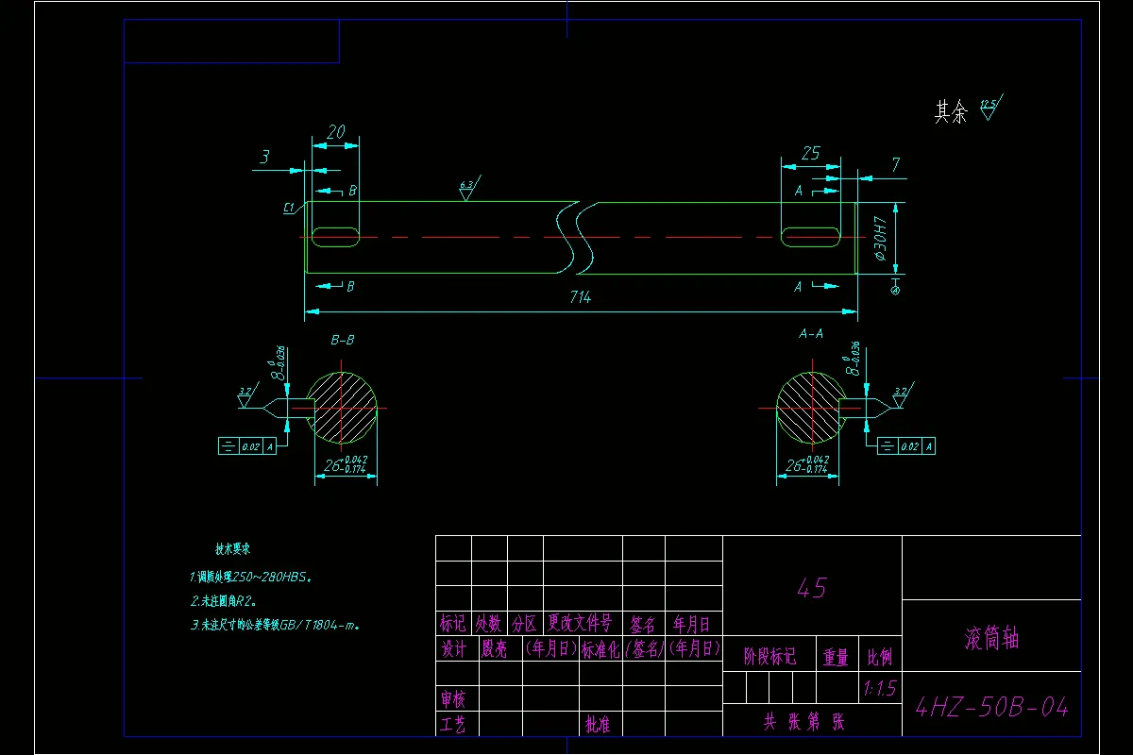Click the 7 end offset dimension

894,165
